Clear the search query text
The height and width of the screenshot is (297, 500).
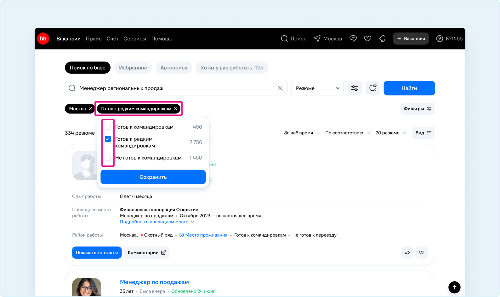(280, 88)
